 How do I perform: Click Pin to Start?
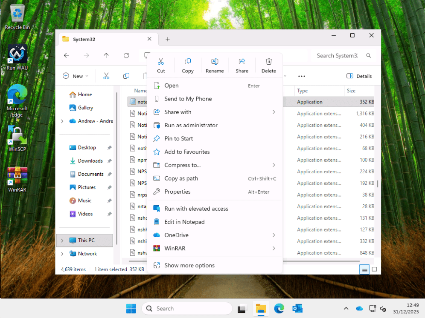179,138
